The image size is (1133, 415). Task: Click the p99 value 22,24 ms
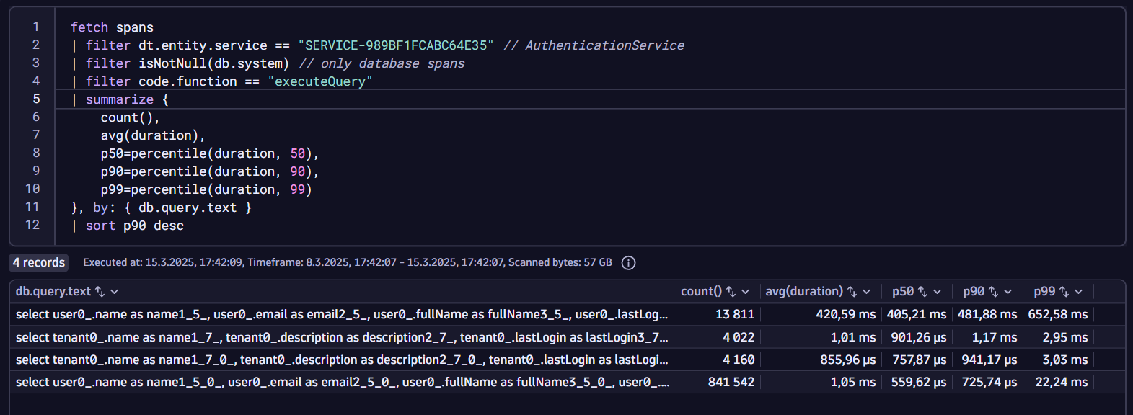tap(1062, 382)
